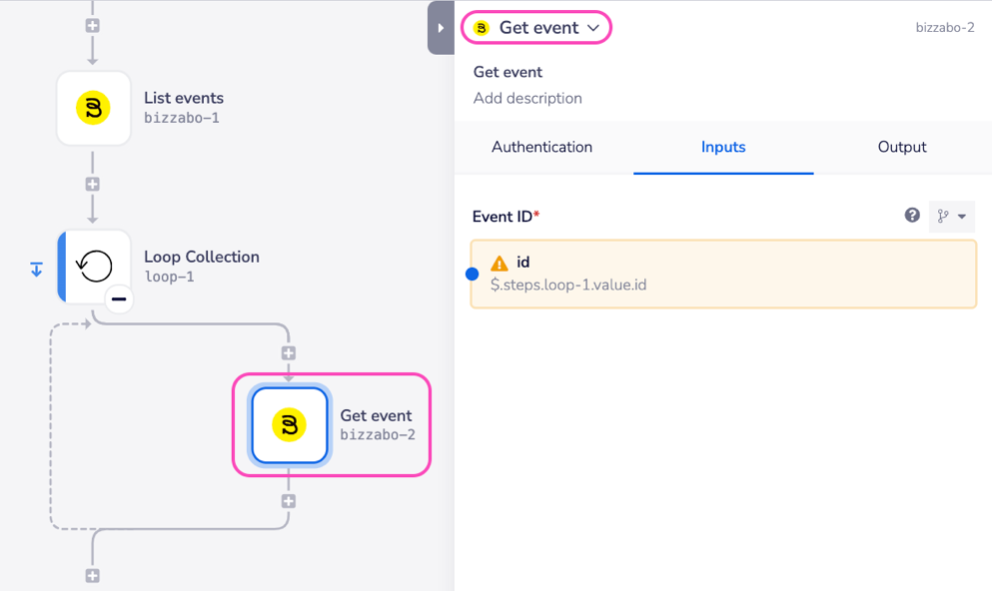Click the plus icon above the Get event step
Image resolution: width=992 pixels, height=591 pixels.
point(288,352)
